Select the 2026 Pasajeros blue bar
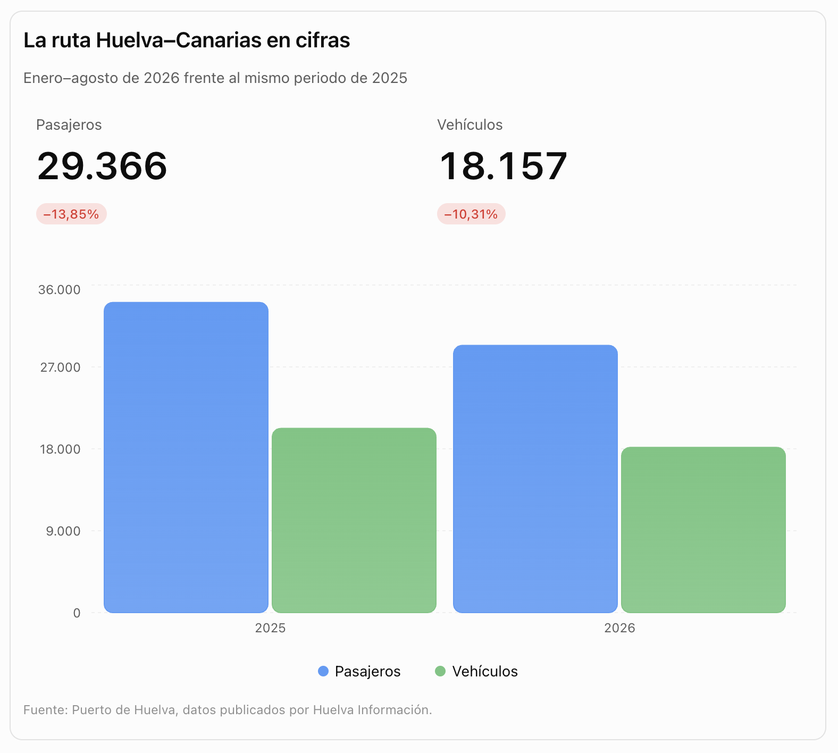This screenshot has width=838, height=753. (x=535, y=479)
